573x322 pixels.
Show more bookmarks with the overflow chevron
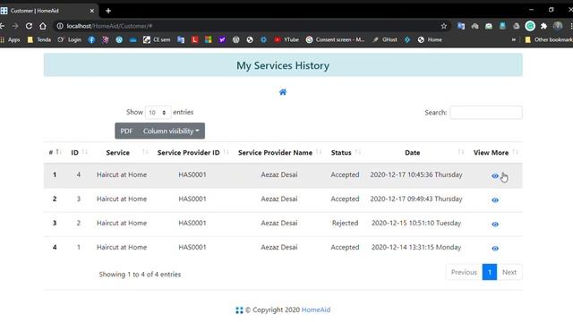[x=513, y=39]
